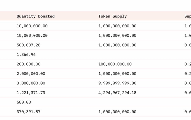Select the 200,000.00 quantity cell

29,64
